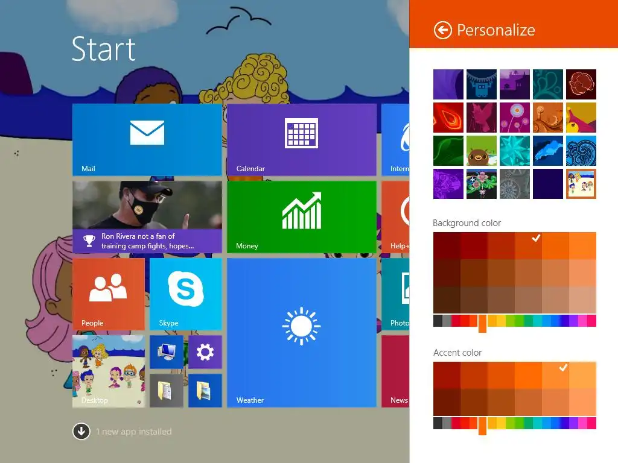
Task: Pick the gray gears background pattern
Action: [514, 184]
